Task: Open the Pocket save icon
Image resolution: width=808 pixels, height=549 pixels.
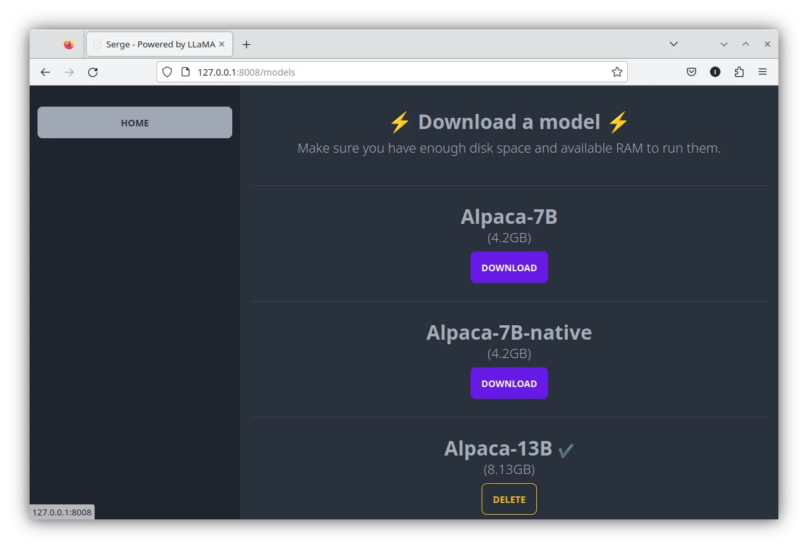Action: 692,72
